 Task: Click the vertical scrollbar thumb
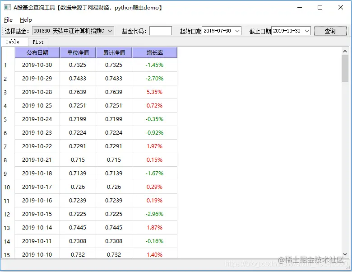[345, 68]
